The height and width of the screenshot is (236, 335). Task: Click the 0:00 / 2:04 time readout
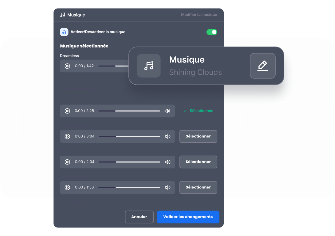point(85,162)
